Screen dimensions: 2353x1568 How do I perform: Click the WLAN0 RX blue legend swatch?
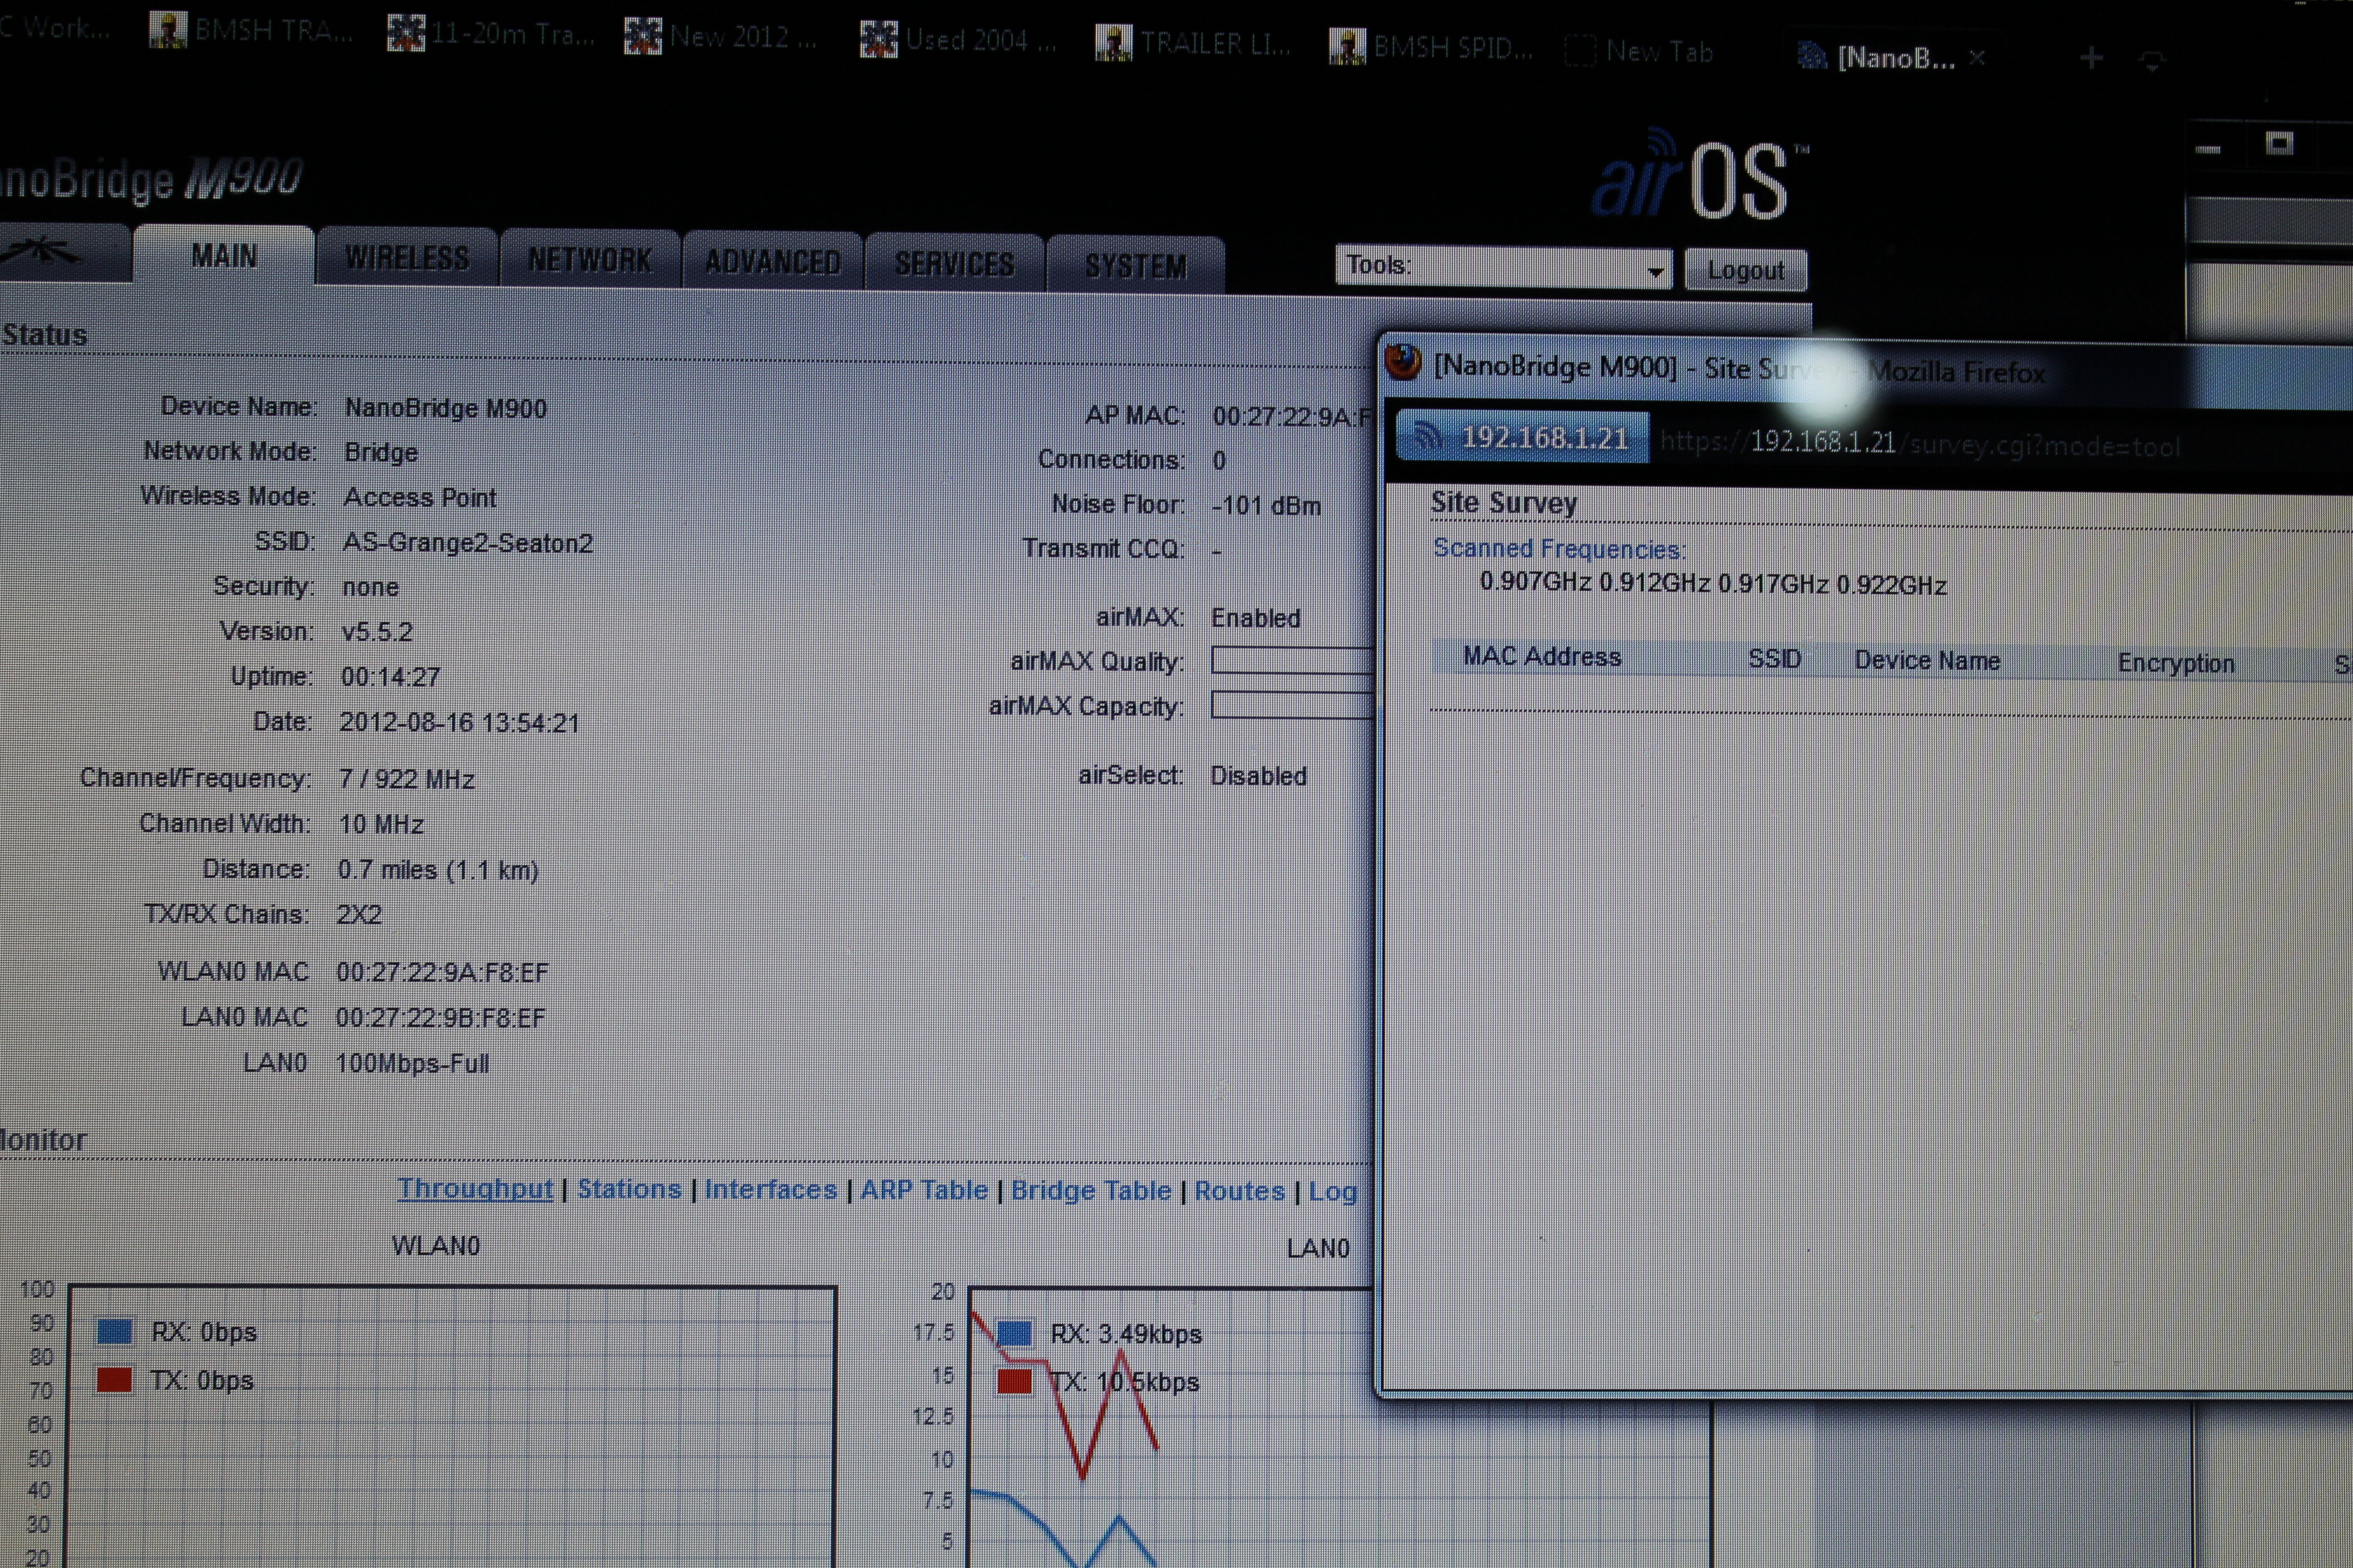114,1332
